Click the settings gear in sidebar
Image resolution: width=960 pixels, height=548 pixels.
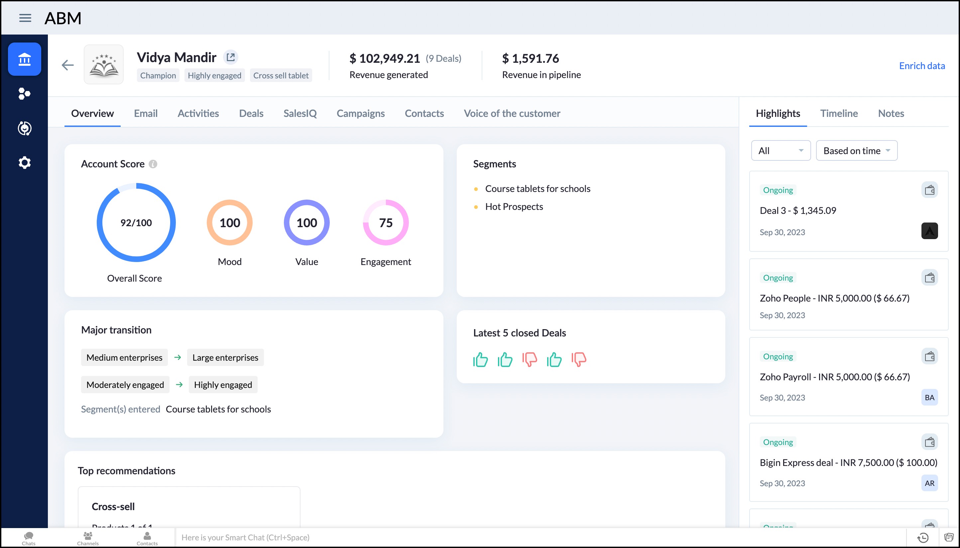(x=25, y=163)
